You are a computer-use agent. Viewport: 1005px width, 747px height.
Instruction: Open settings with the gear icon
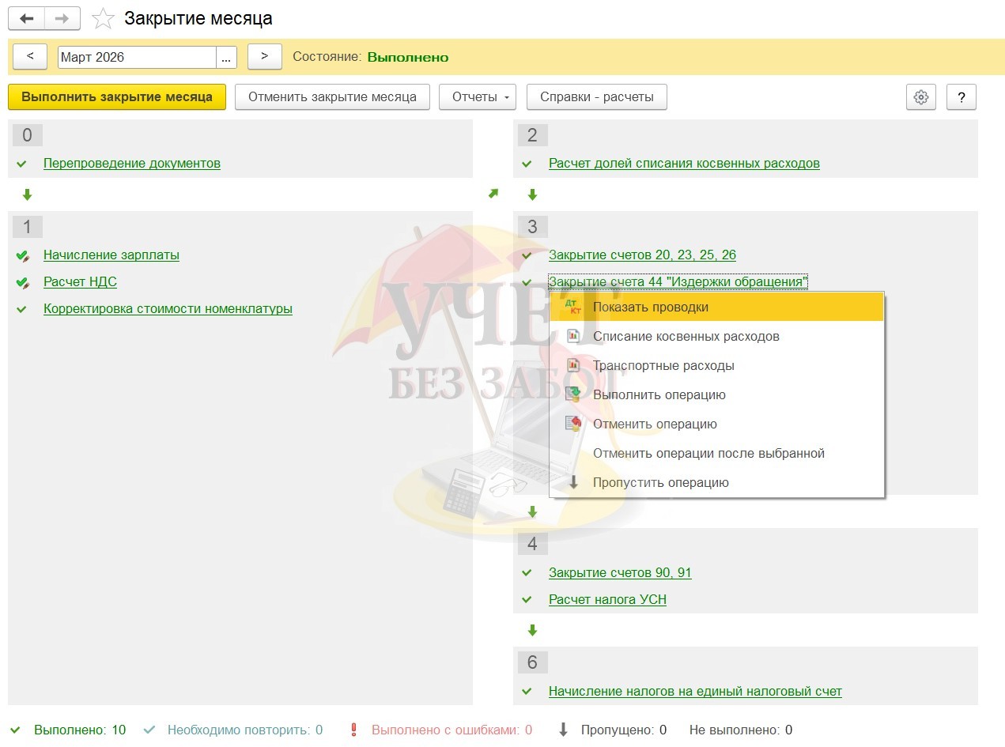pyautogui.click(x=920, y=97)
